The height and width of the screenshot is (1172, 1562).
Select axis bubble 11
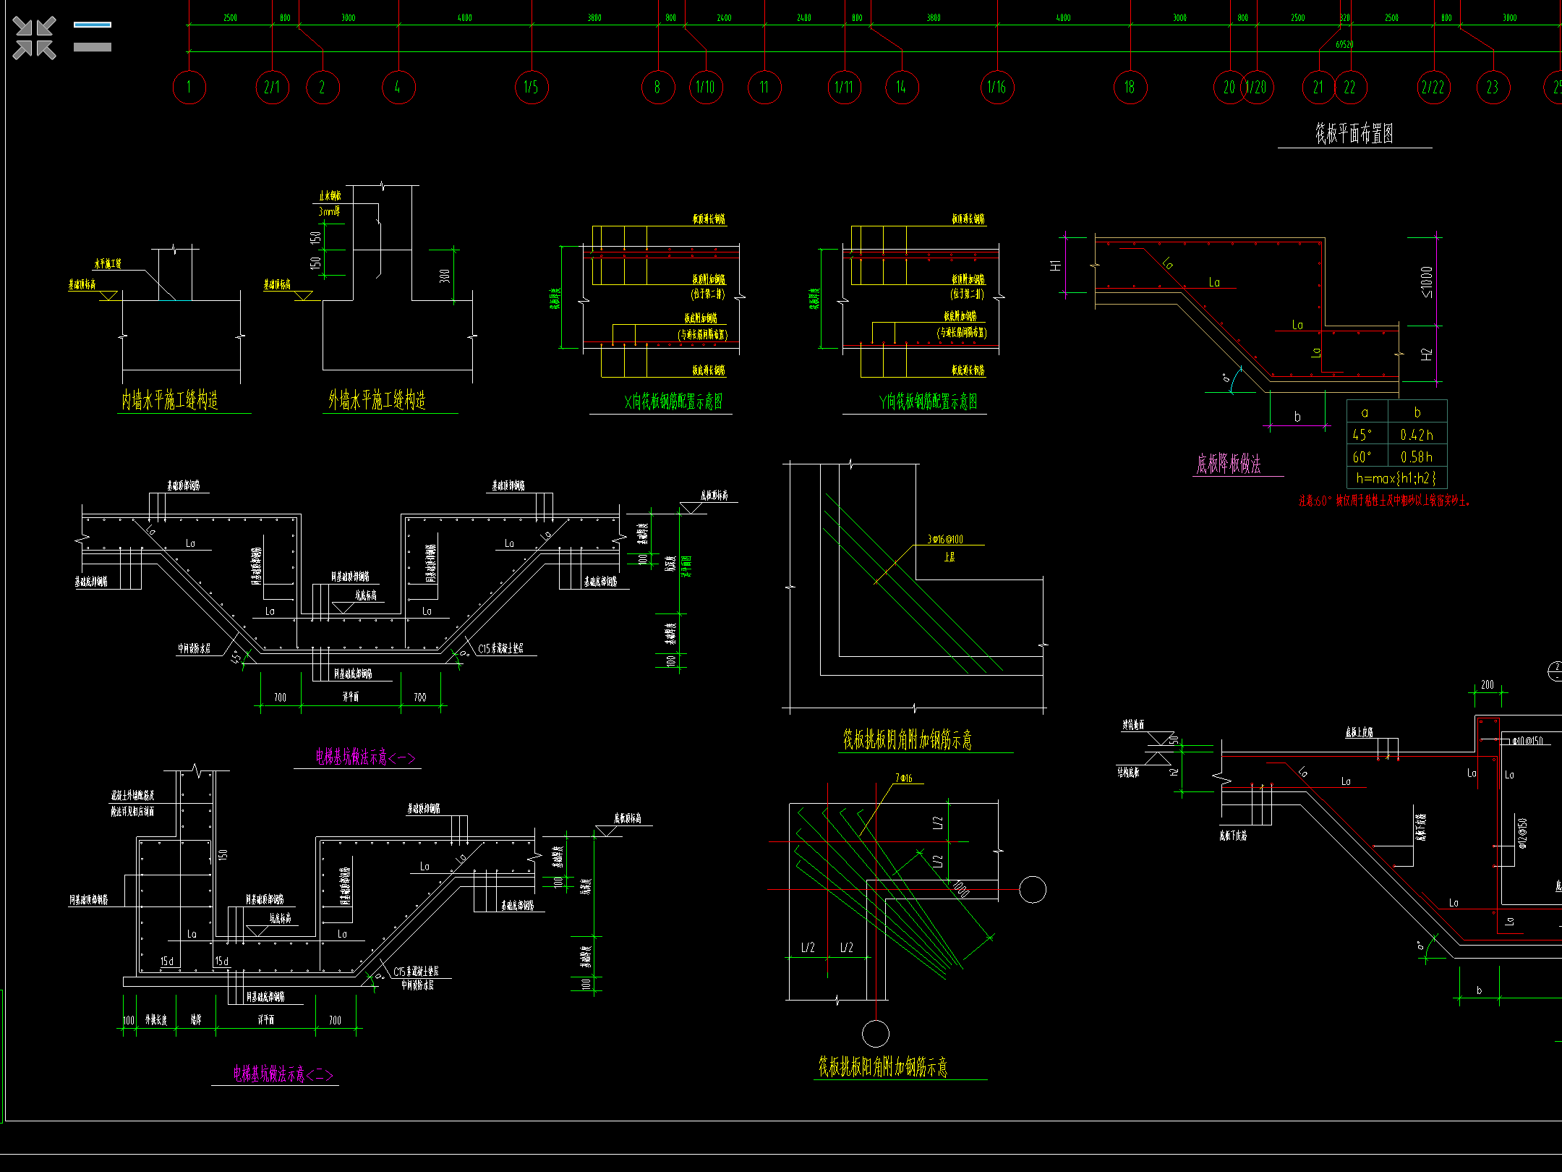click(764, 88)
